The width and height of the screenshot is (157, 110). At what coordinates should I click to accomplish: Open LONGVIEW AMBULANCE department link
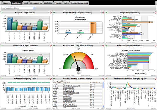[x=71, y=86]
